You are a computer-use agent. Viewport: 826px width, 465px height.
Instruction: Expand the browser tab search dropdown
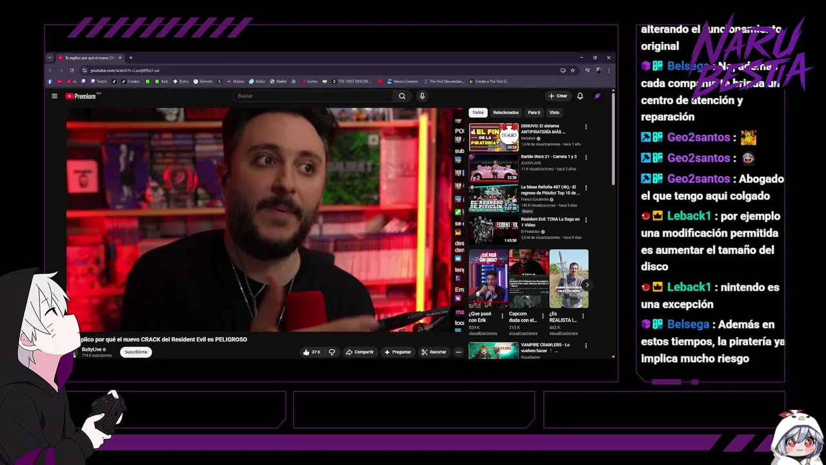pos(50,57)
